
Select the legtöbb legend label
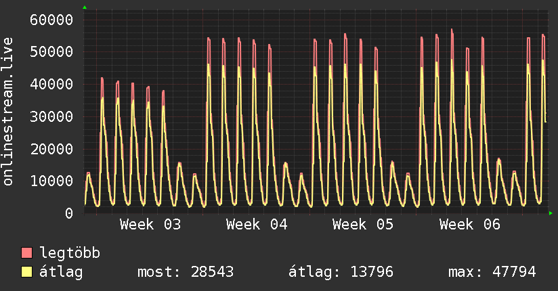click(x=70, y=253)
